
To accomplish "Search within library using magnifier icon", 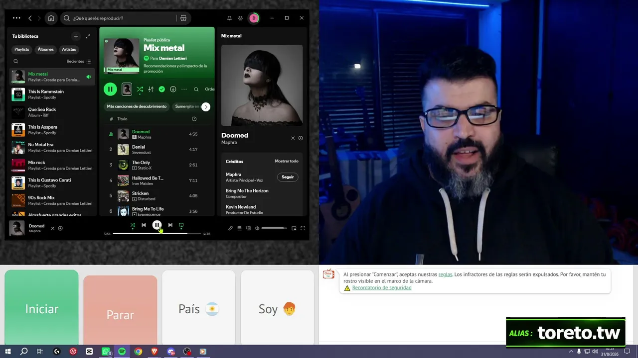I will tap(16, 62).
